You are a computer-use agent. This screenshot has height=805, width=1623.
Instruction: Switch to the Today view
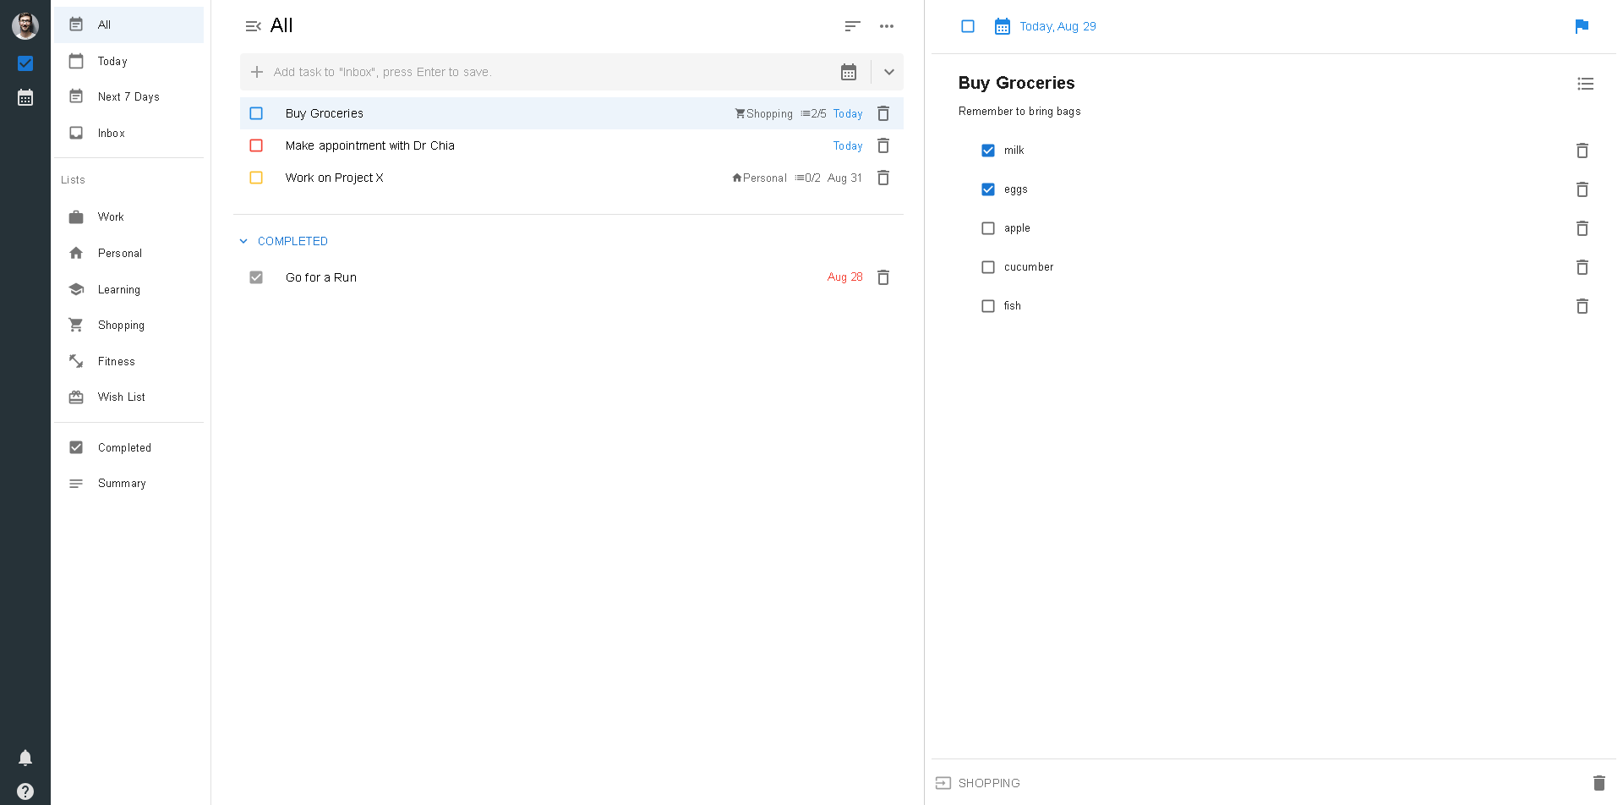coord(111,61)
